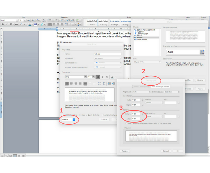Toggle Bold in the New Style dialog
This screenshot has height=173, width=210.
tap(98, 77)
